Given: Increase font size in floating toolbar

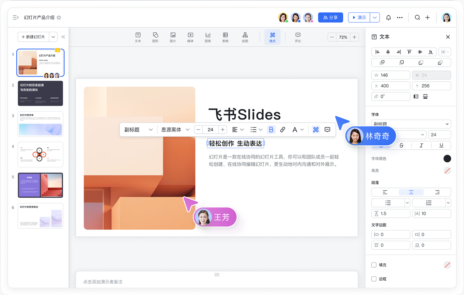Looking at the screenshot, I should click(223, 130).
